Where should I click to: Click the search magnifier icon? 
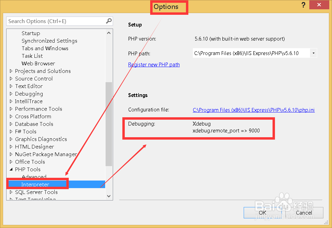point(109,21)
